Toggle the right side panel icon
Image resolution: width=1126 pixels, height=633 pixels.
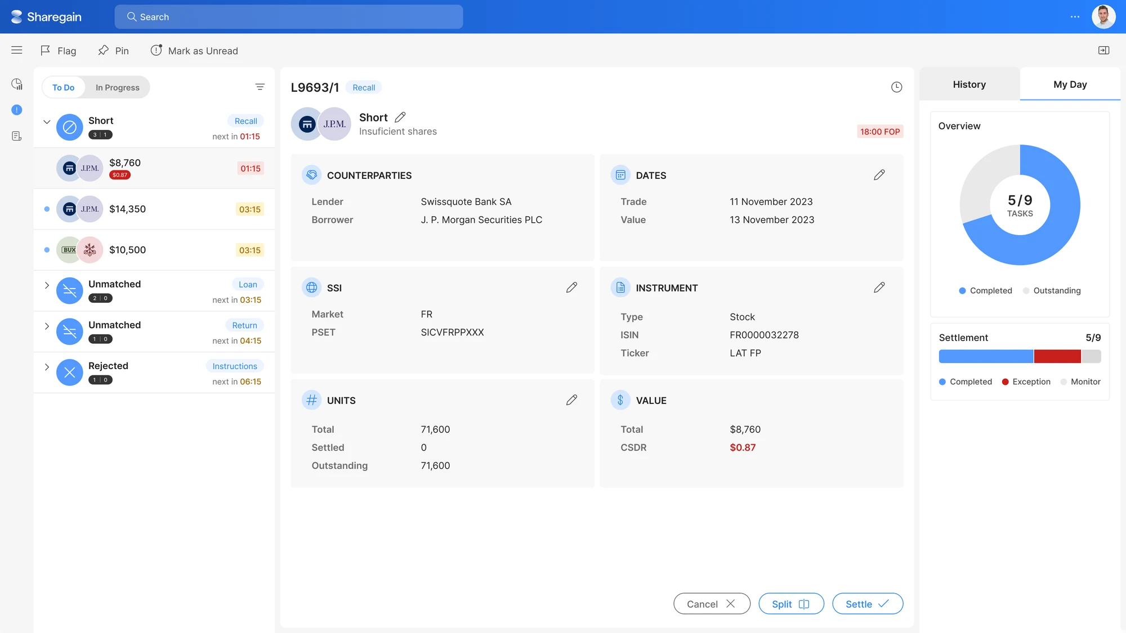(1103, 50)
